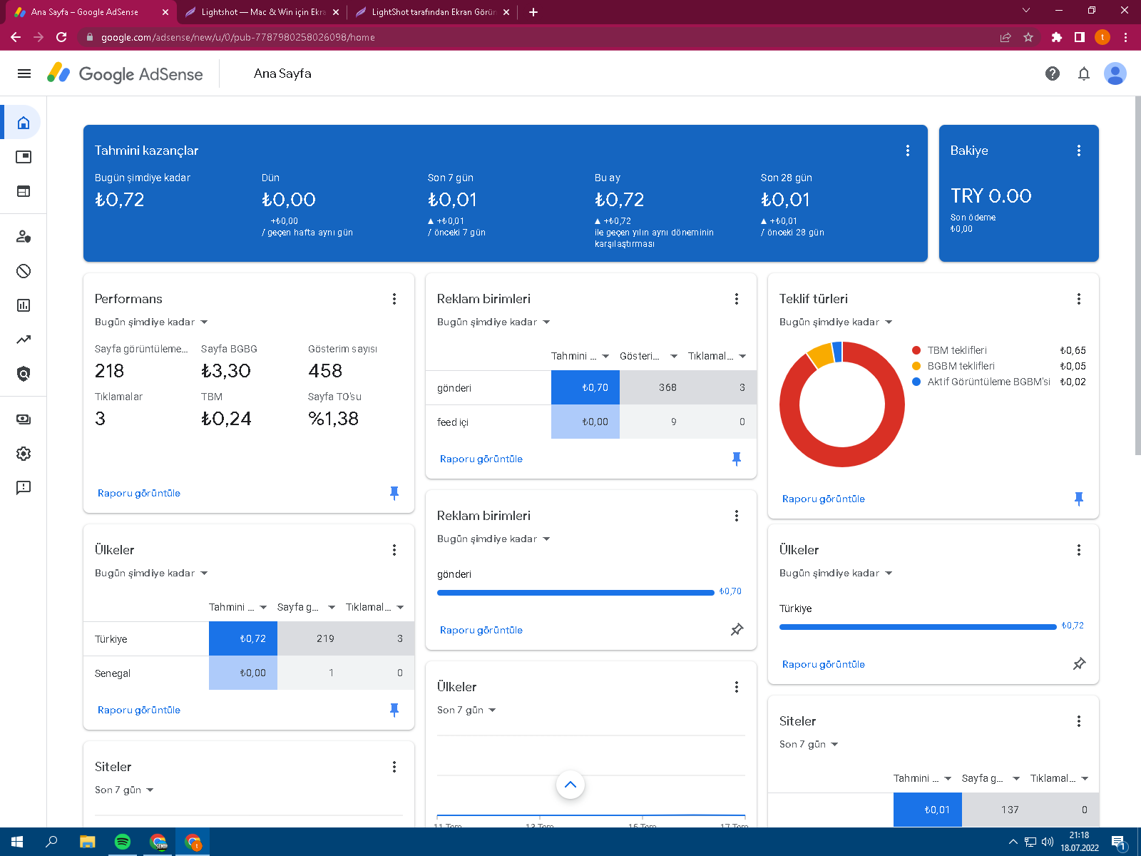Viewport: 1141px width, 856px height.
Task: Select the red TBM teklifleri legend dot
Action: point(916,350)
